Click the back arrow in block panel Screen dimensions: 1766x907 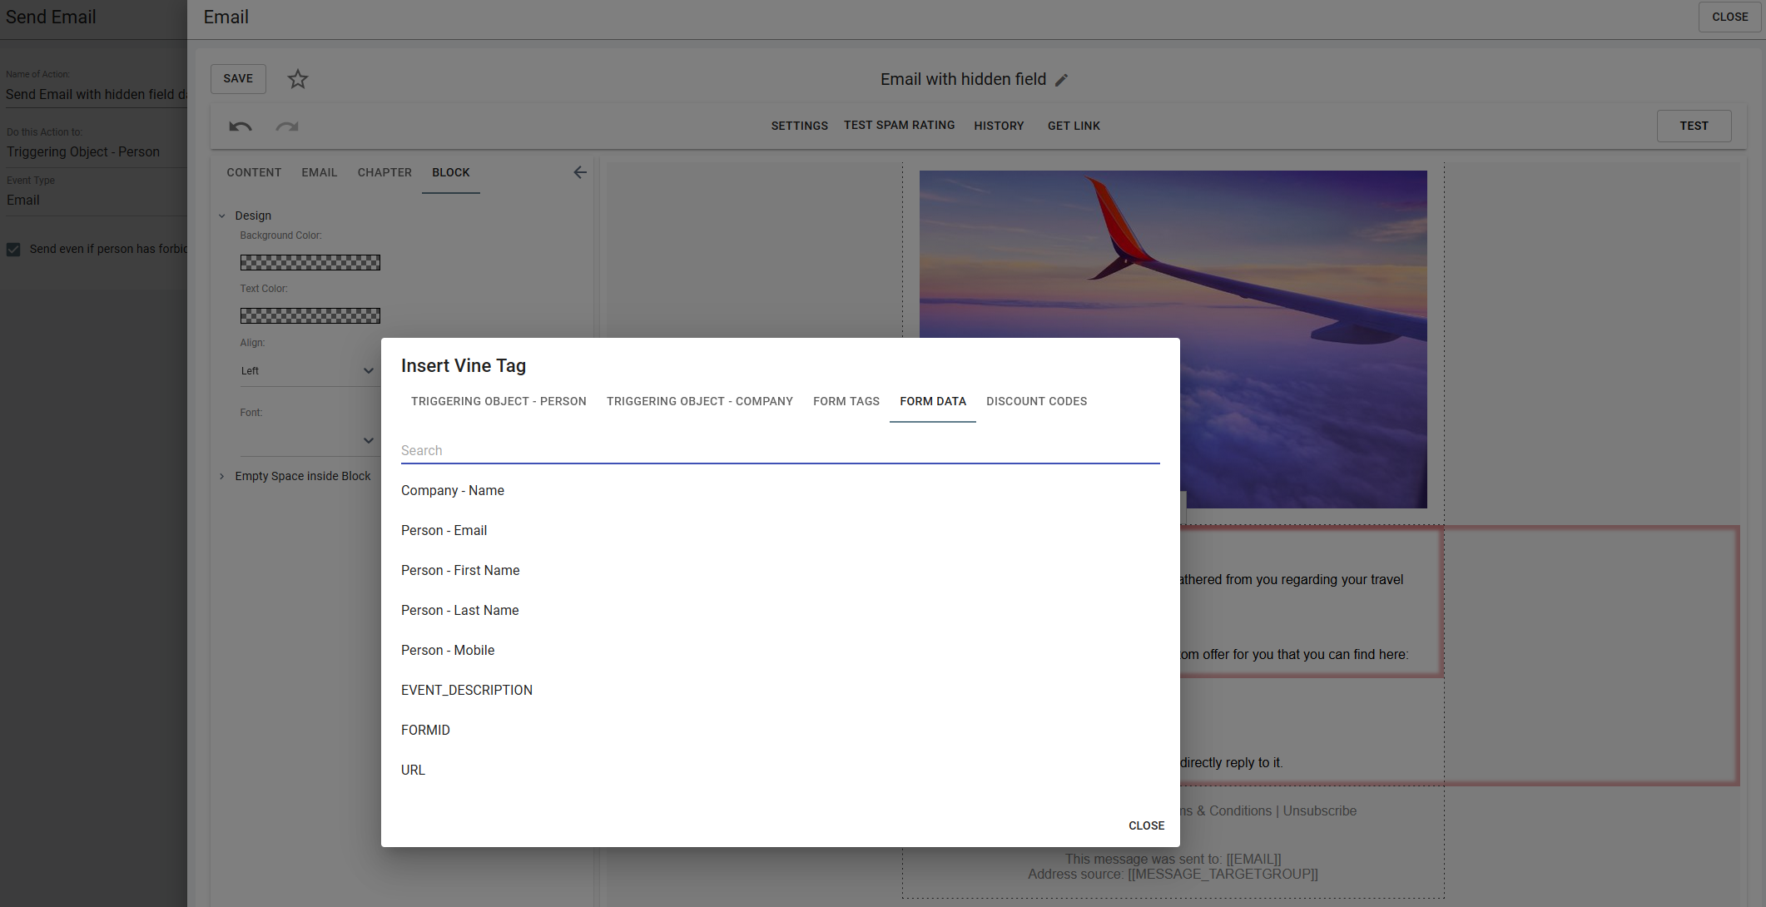point(580,172)
